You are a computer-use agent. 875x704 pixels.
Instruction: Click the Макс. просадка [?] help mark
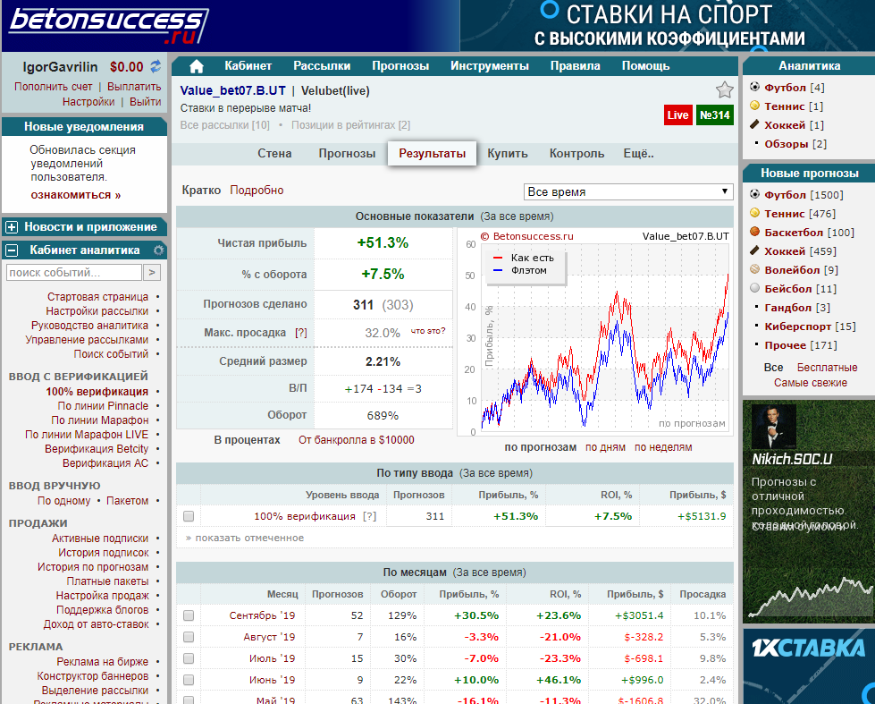[x=301, y=333]
